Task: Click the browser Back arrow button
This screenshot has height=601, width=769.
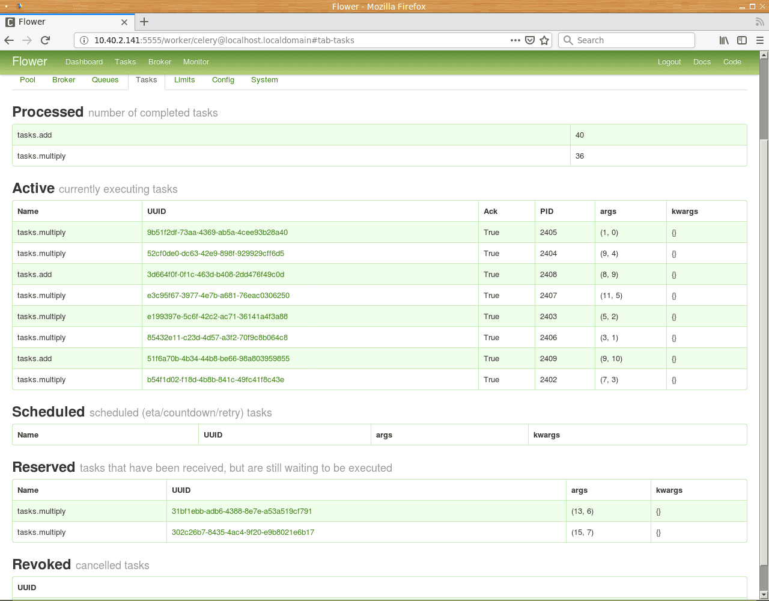Action: (9, 40)
